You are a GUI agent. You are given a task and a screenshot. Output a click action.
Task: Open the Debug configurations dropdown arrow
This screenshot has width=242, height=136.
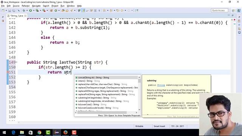27,11
